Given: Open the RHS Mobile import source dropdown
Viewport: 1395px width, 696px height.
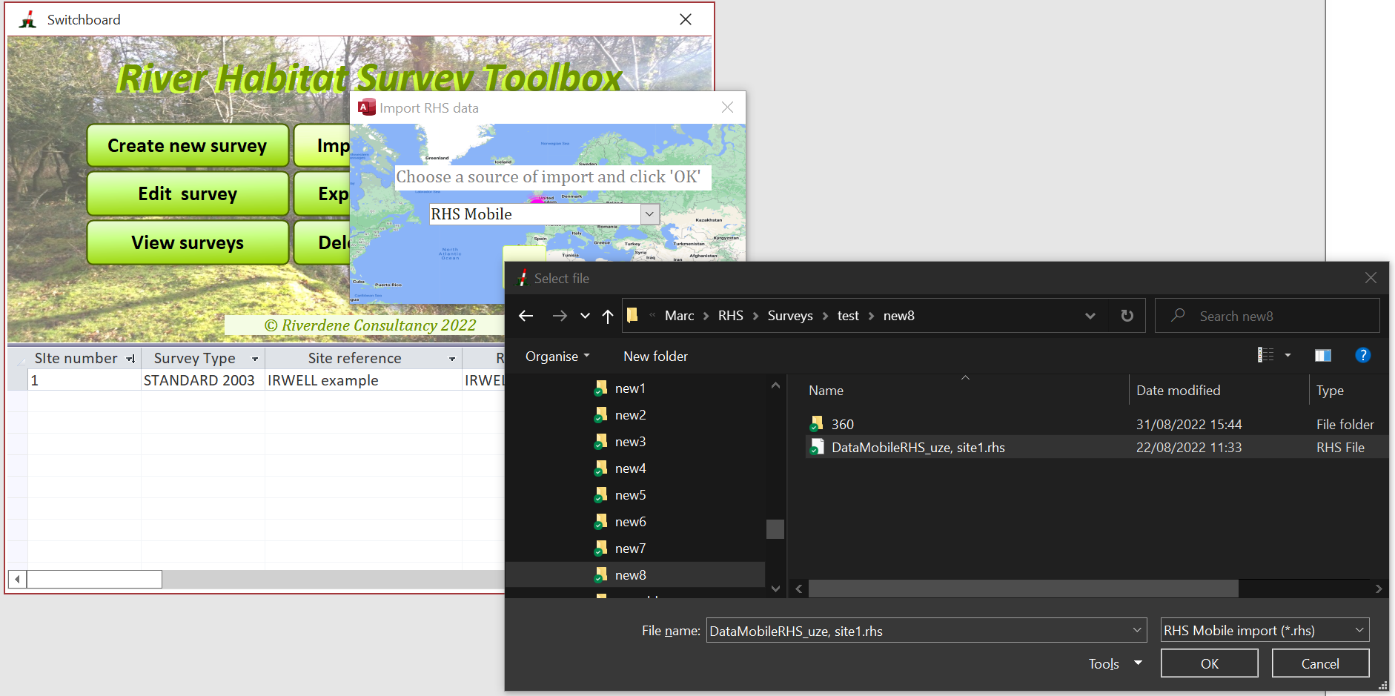Looking at the screenshot, I should pos(649,214).
